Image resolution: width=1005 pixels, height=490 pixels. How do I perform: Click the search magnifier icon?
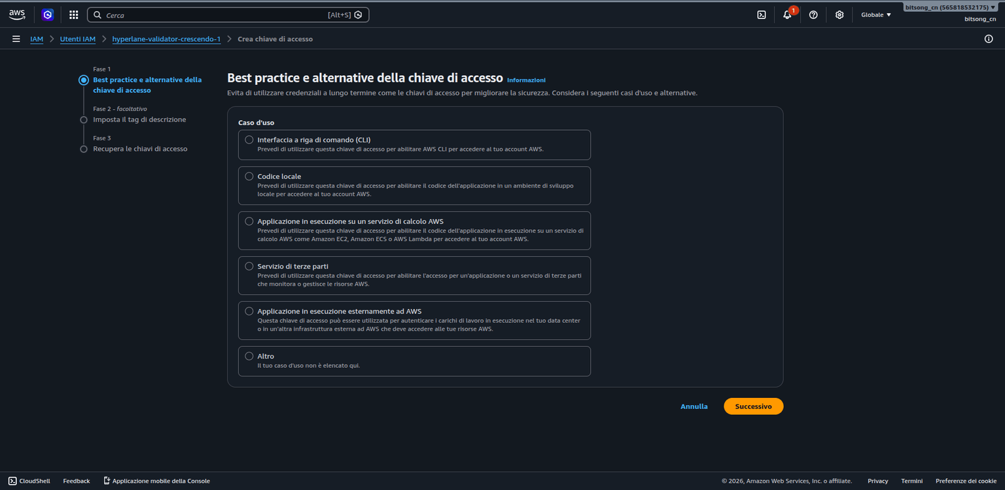click(97, 14)
